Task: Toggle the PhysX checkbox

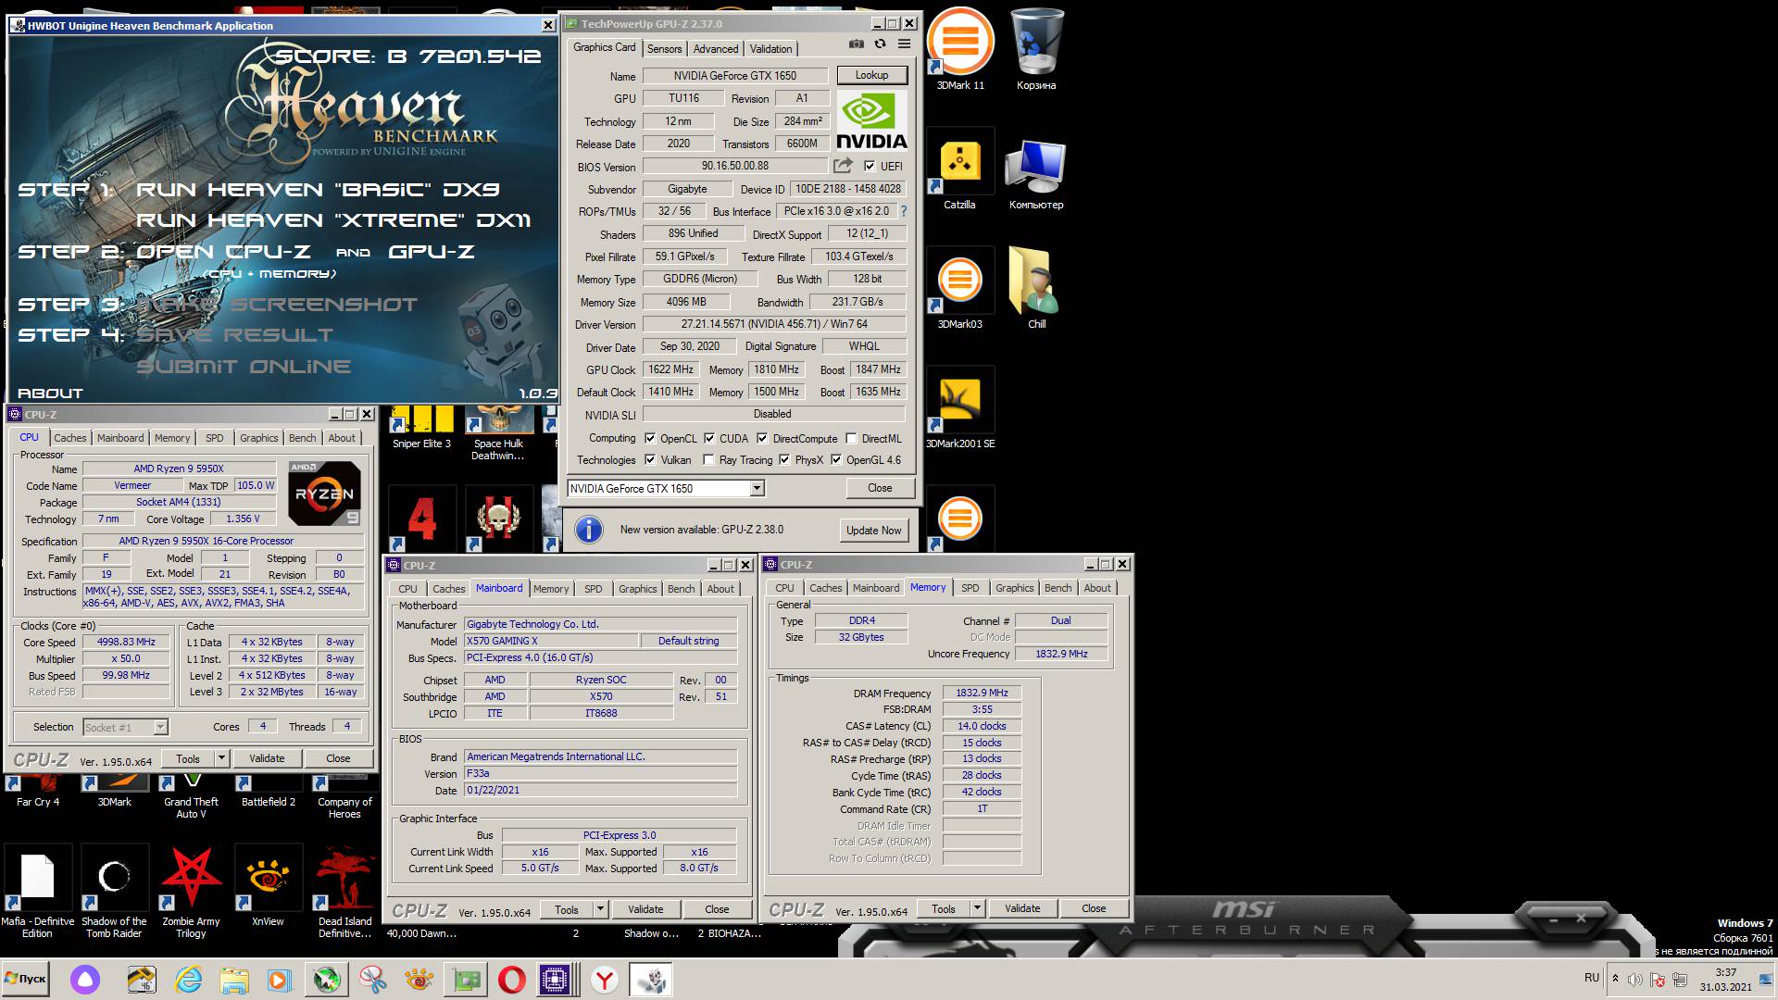Action: tap(784, 459)
